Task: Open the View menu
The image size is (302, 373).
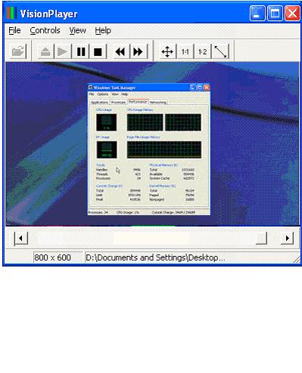Action: [78, 30]
